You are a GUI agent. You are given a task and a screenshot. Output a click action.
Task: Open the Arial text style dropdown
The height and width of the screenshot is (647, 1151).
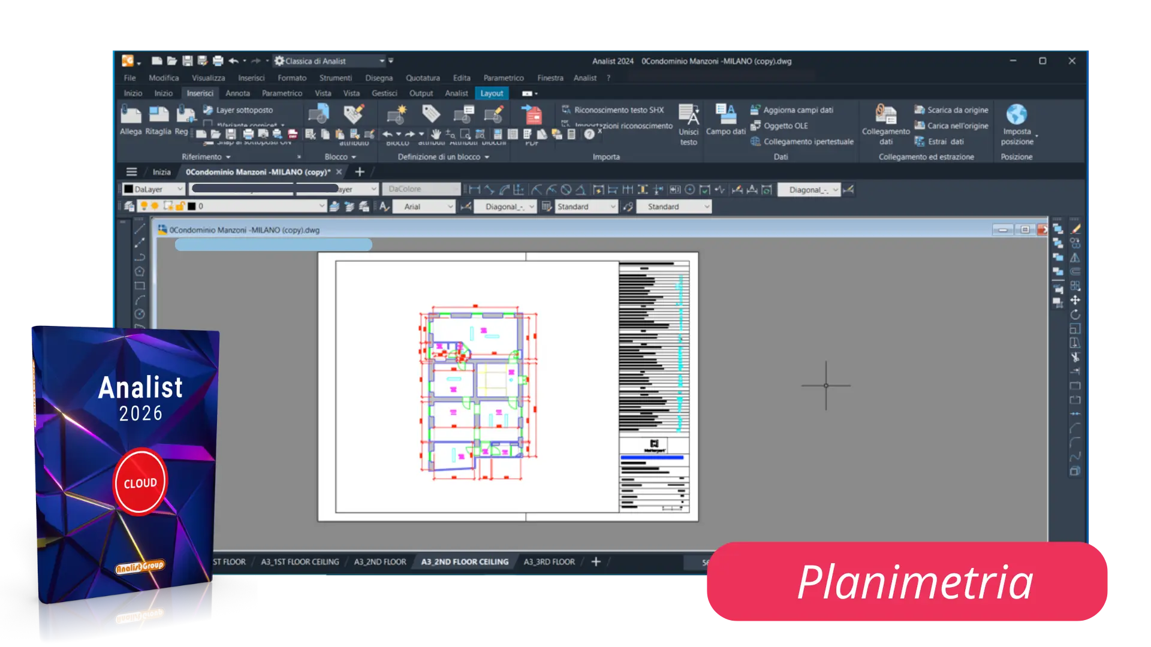450,207
